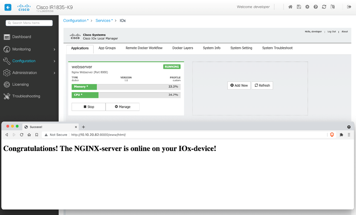This screenshot has width=356, height=215.
Task: Click the logout arrow icon
Action: [349, 7]
